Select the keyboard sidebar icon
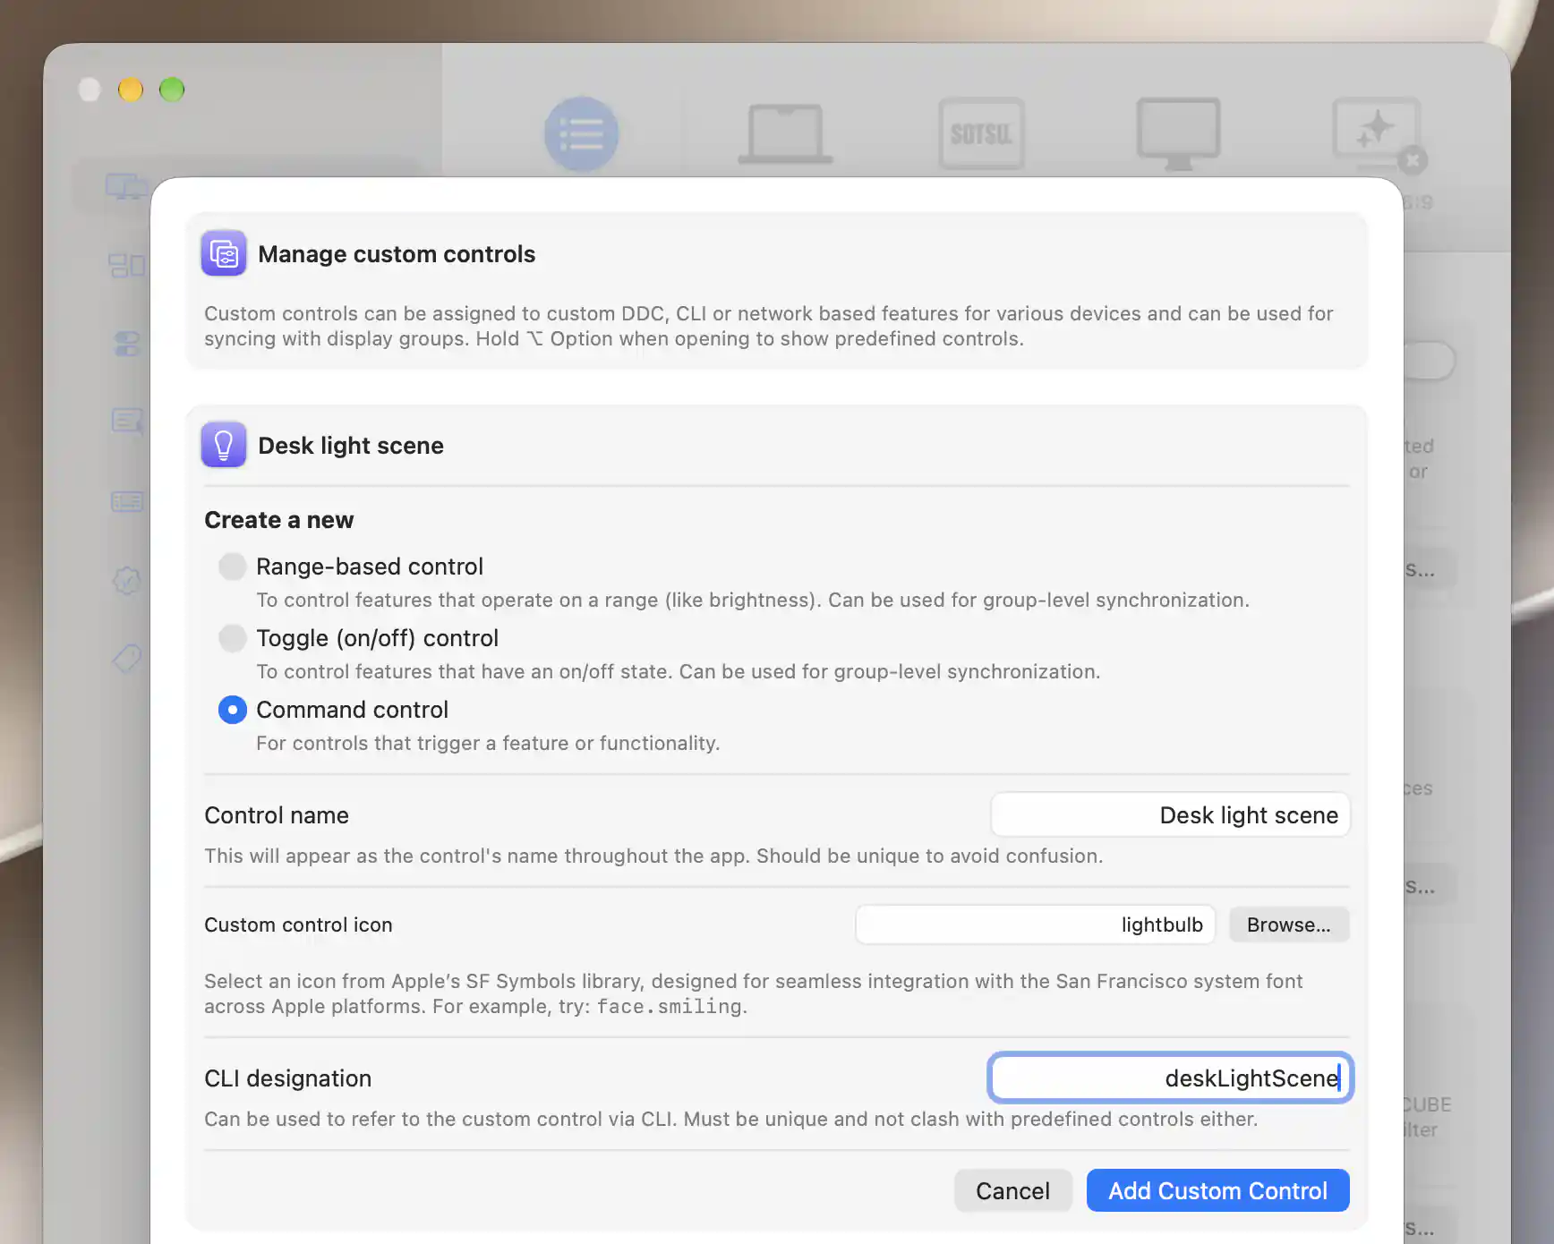The width and height of the screenshot is (1554, 1244). click(126, 501)
